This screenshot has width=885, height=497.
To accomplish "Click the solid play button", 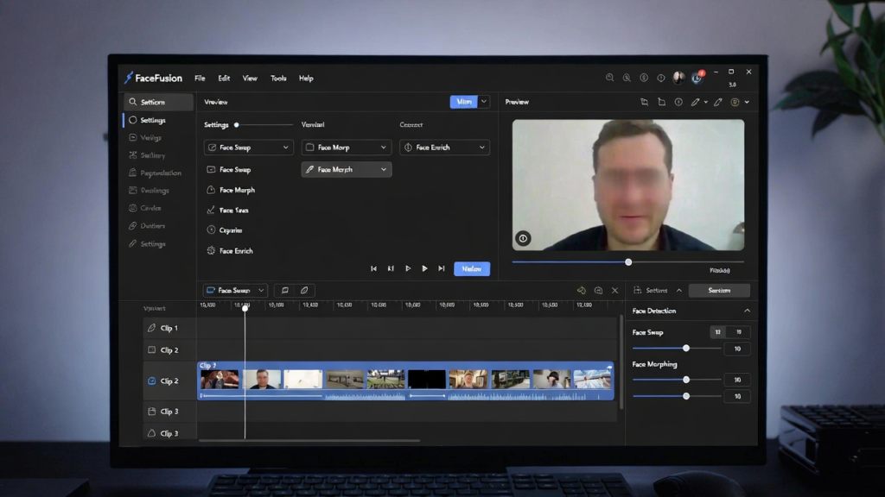I will [424, 269].
